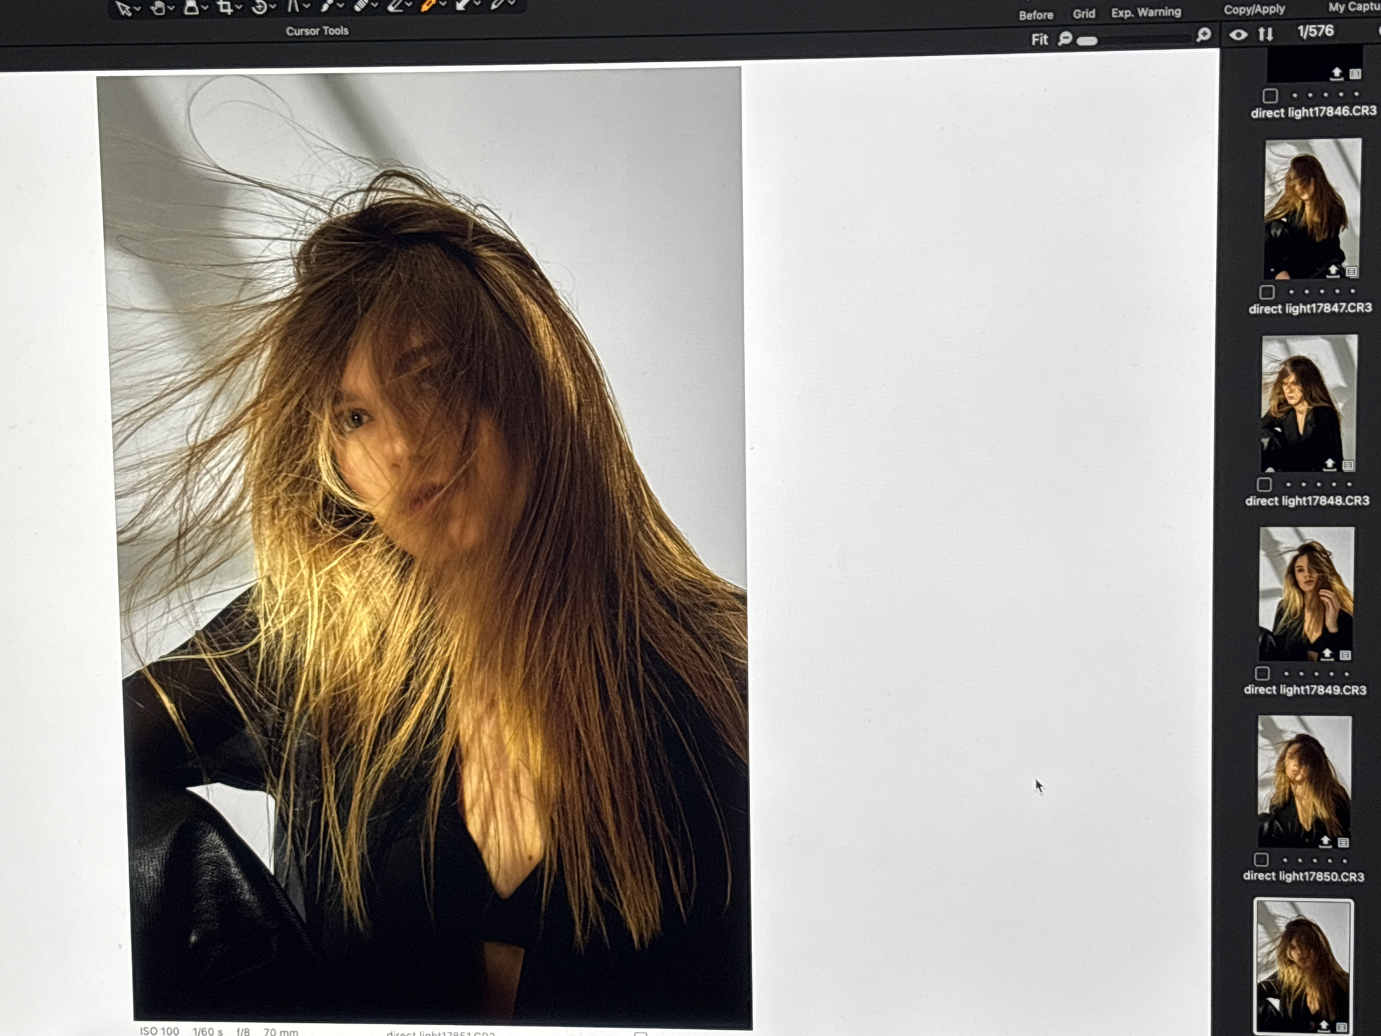1381x1036 pixels.
Task: Tick the checkbox under direct light17847.CR3 thumbnail
Action: click(1266, 292)
